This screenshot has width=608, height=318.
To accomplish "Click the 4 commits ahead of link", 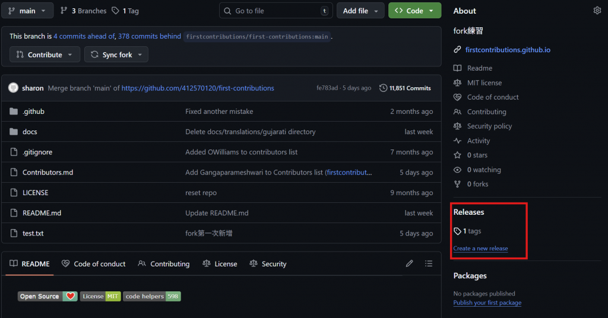I will pyautogui.click(x=84, y=36).
